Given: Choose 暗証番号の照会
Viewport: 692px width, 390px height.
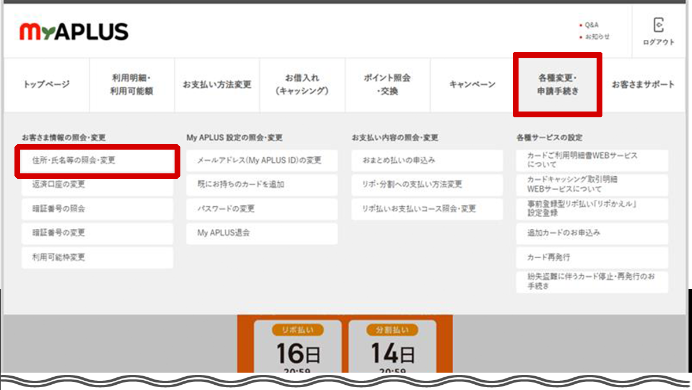Looking at the screenshot, I should pyautogui.click(x=97, y=209).
